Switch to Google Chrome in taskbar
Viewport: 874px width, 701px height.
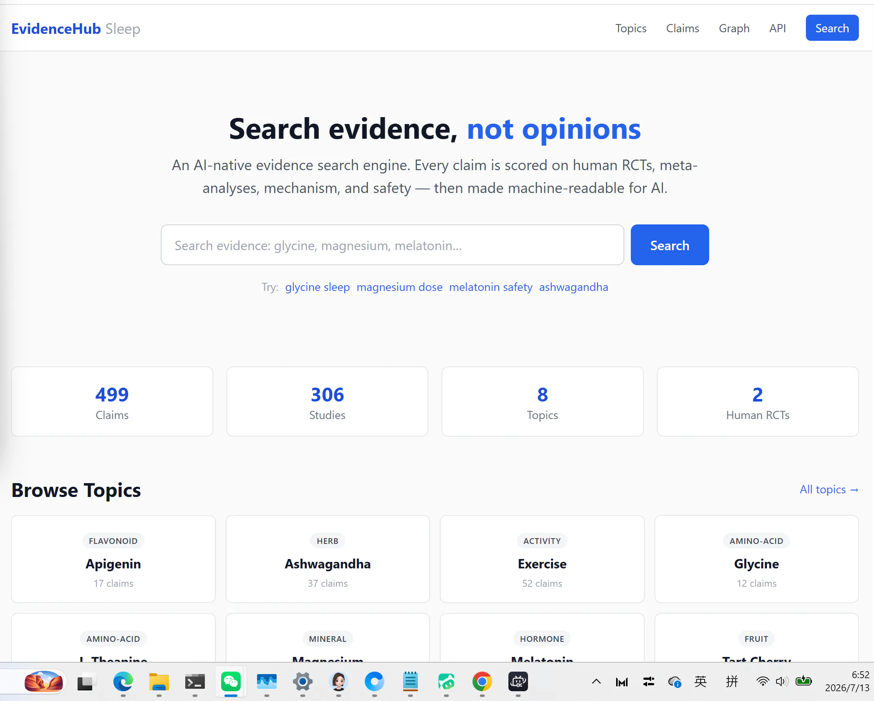tap(482, 681)
